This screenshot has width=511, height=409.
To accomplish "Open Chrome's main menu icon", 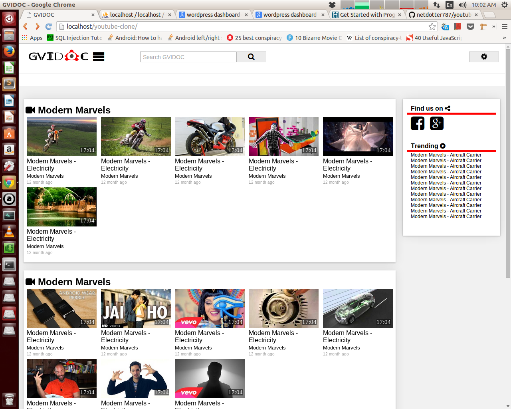I will tap(505, 26).
